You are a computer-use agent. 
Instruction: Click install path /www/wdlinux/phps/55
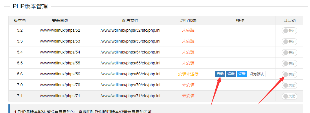[x=60, y=63]
